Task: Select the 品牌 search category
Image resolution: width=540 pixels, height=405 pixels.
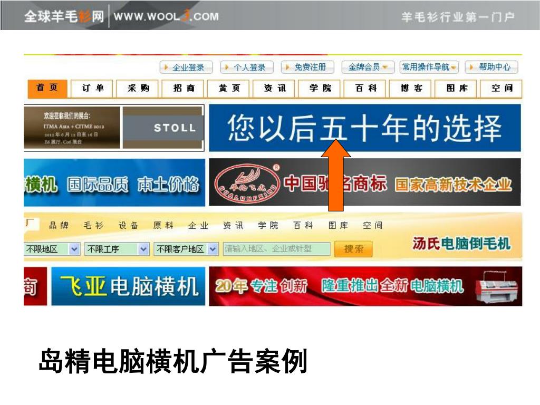Action: coord(59,226)
